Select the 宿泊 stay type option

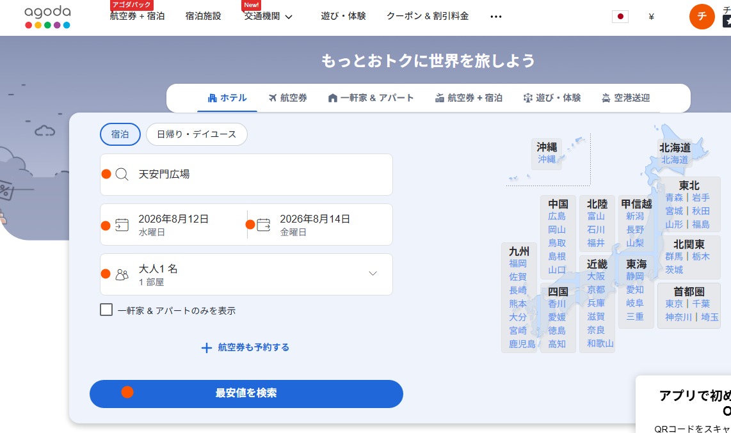120,134
